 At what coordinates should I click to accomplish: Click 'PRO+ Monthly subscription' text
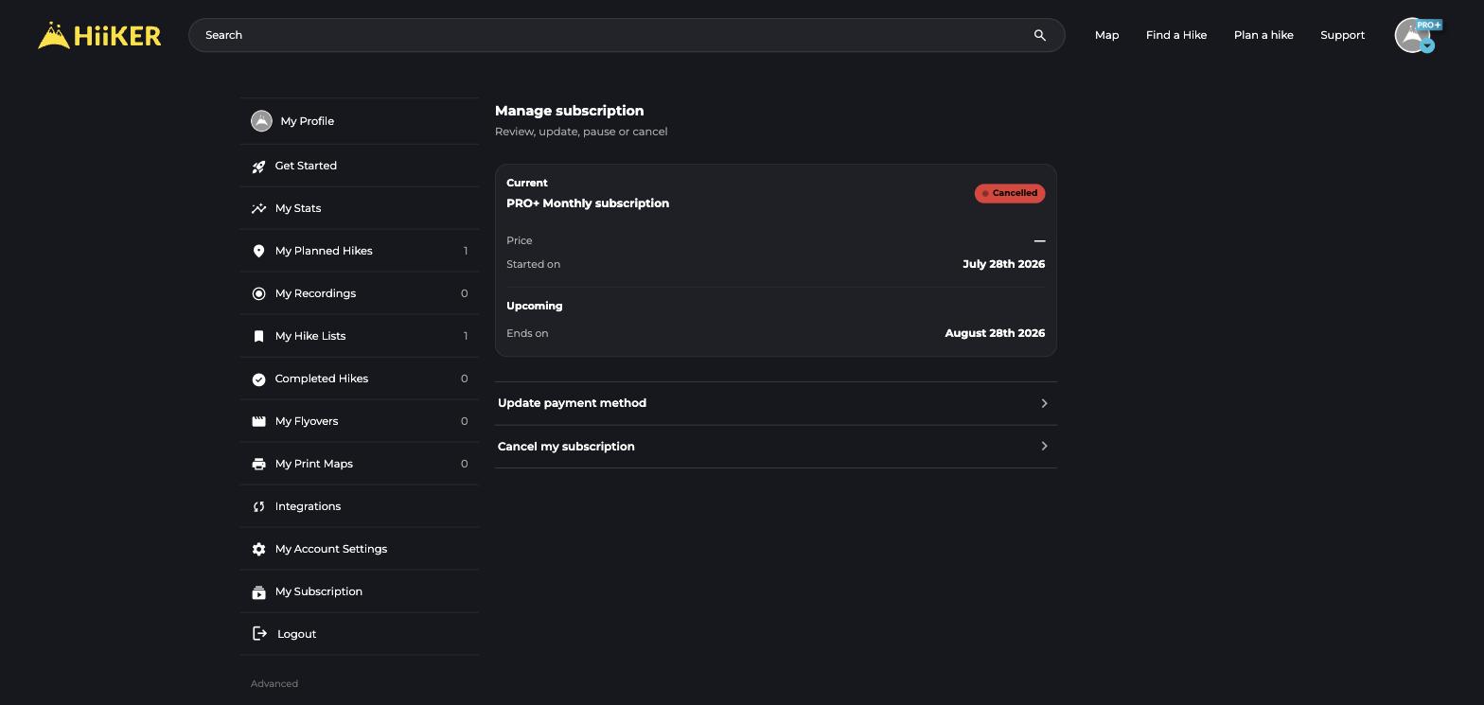coord(588,203)
